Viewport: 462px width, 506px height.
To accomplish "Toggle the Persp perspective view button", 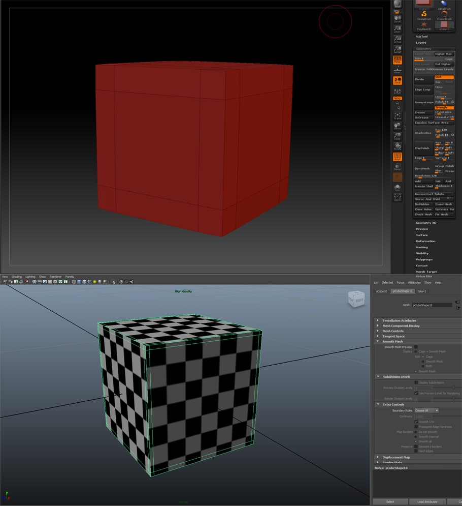I will [397, 61].
